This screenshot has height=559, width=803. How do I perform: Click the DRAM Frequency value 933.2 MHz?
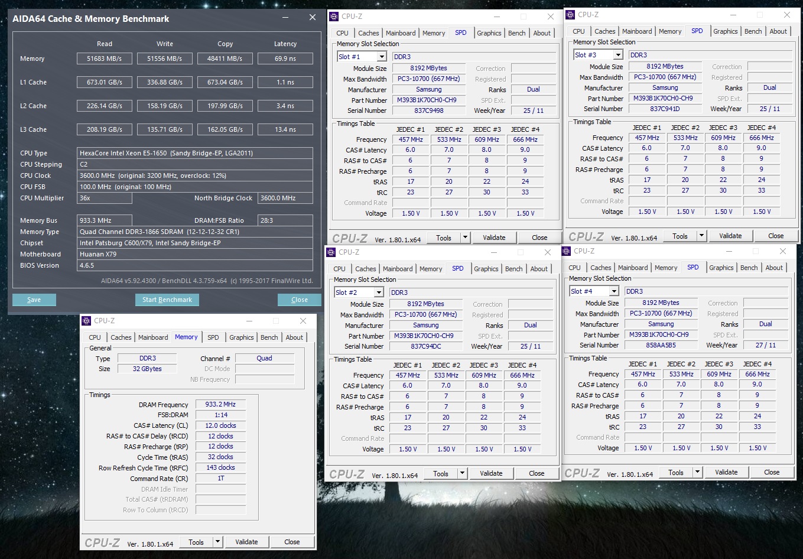click(220, 404)
